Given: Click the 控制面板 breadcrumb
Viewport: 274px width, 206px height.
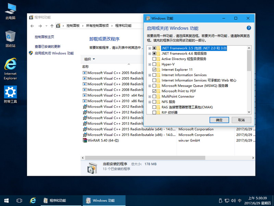Looking at the screenshot, I should tap(73, 26).
